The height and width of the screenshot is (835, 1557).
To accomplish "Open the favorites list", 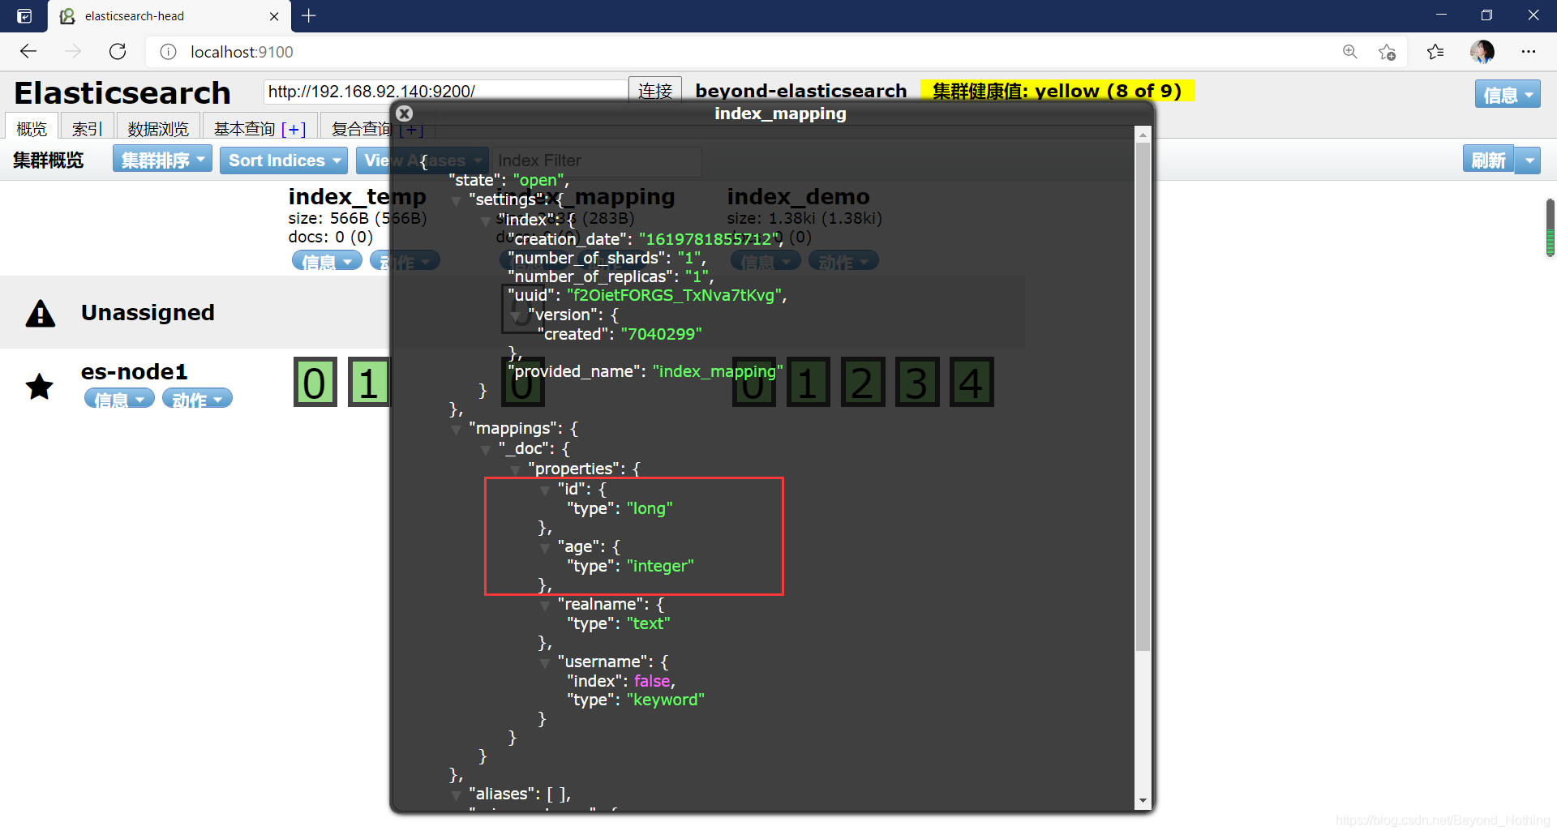I will pyautogui.click(x=1435, y=52).
